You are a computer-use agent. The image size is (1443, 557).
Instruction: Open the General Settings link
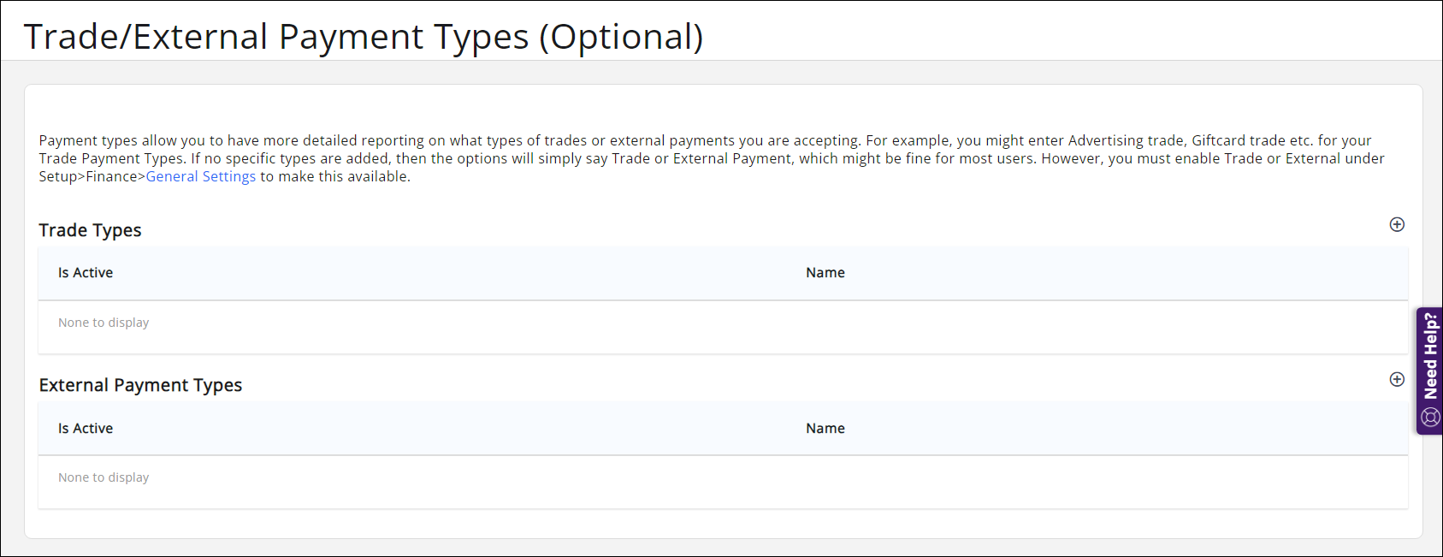[201, 176]
